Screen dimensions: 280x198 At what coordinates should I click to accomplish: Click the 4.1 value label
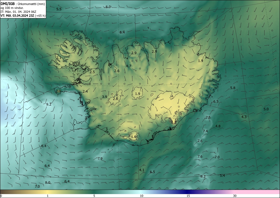click(x=142, y=170)
